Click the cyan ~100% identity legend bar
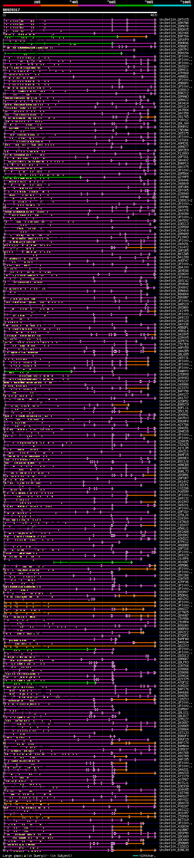 click(172, 5)
